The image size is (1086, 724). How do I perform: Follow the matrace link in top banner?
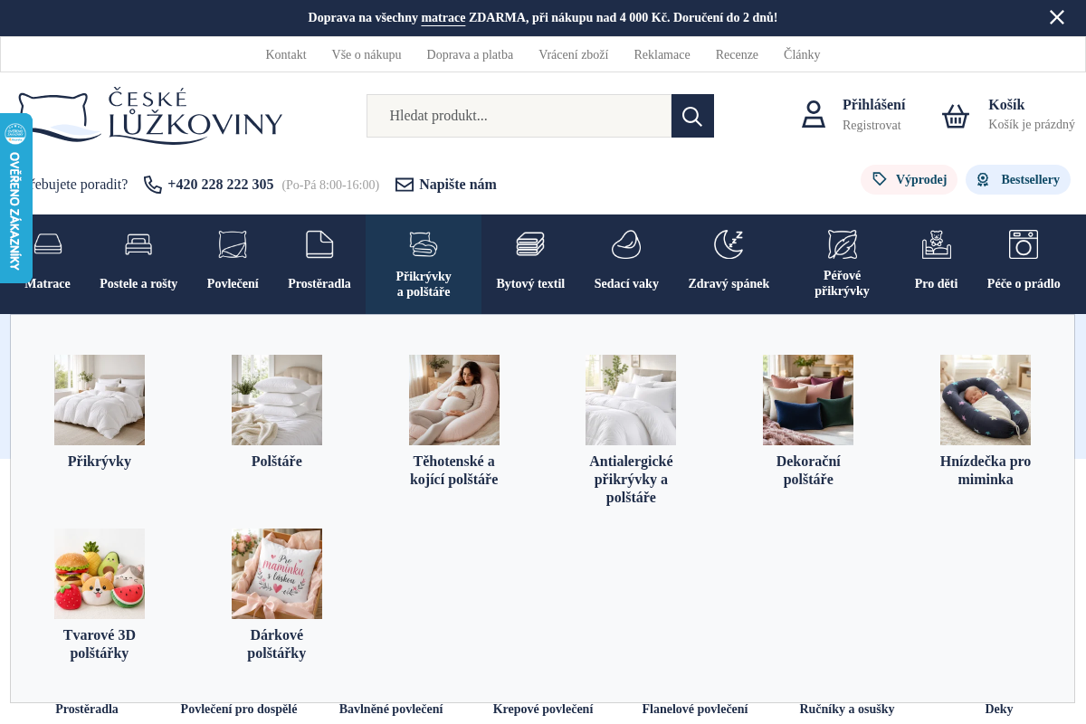pyautogui.click(x=443, y=17)
